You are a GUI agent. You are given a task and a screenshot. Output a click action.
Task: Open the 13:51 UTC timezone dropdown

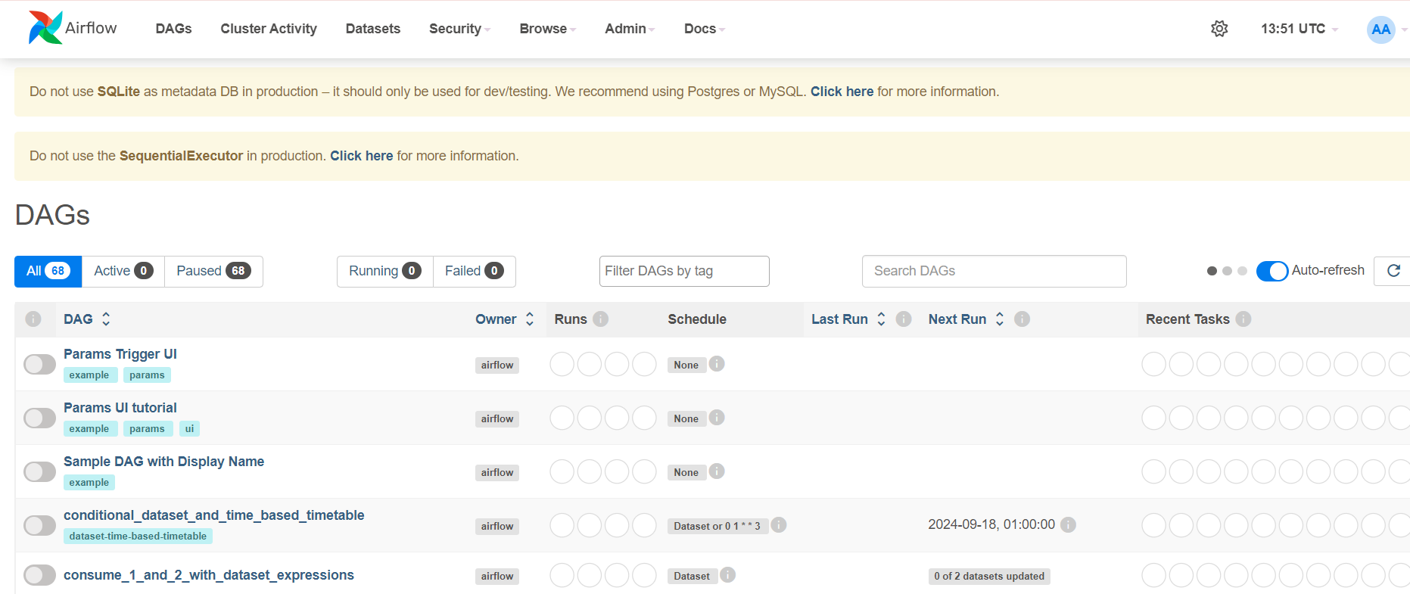coord(1299,29)
